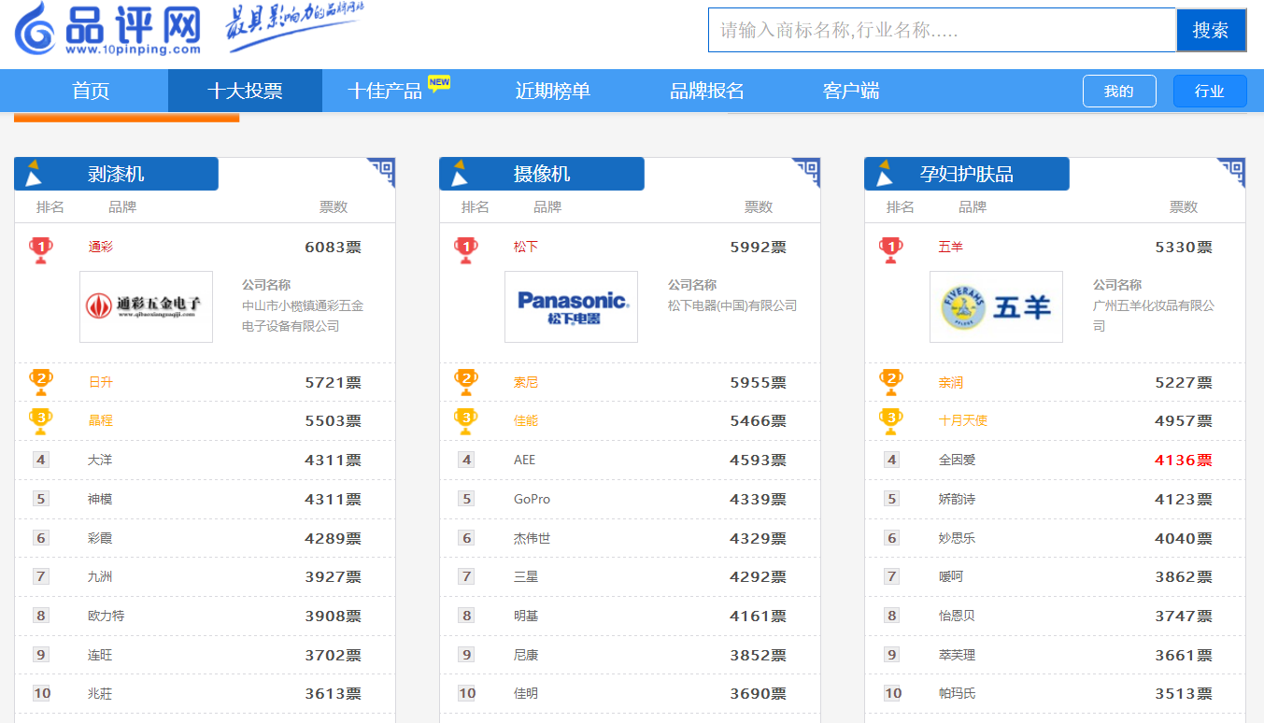Click the rank 4 badge beside AEE

pos(466,460)
